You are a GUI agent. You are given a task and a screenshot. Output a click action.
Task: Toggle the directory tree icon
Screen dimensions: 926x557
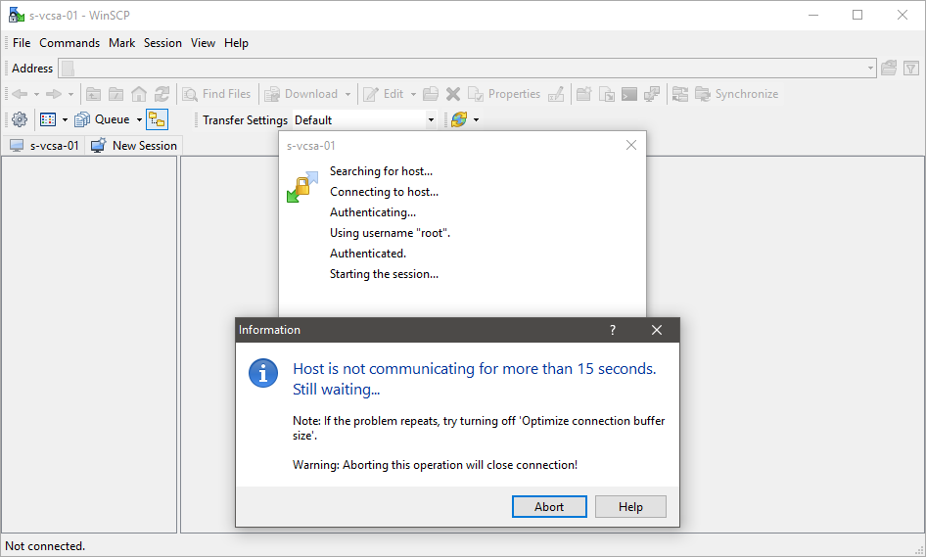(x=157, y=119)
